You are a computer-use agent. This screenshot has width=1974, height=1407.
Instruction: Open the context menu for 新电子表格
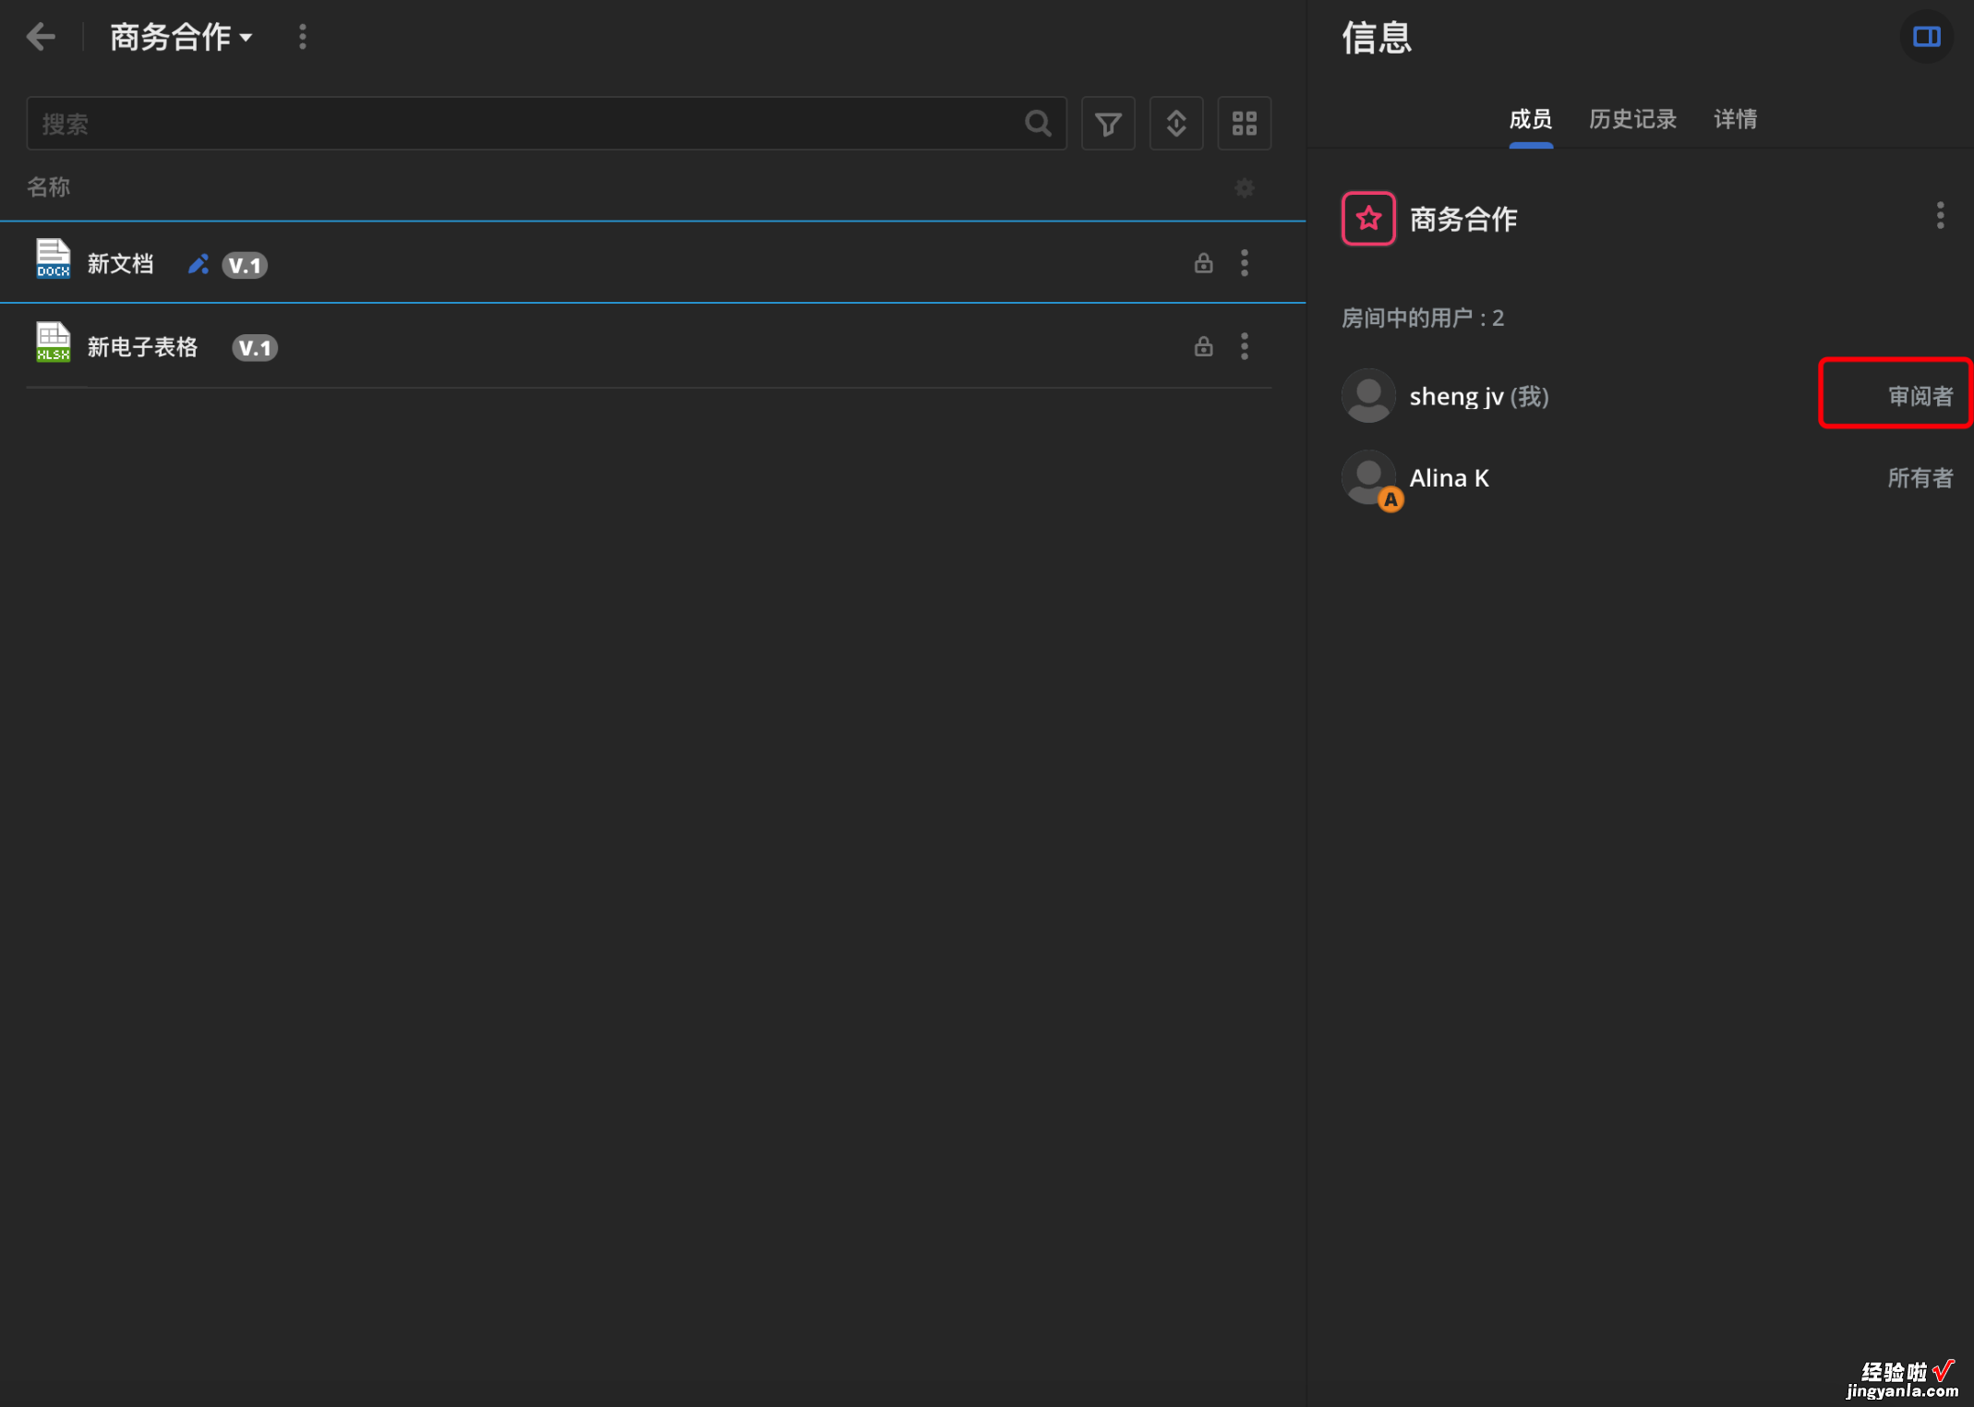pos(1245,346)
